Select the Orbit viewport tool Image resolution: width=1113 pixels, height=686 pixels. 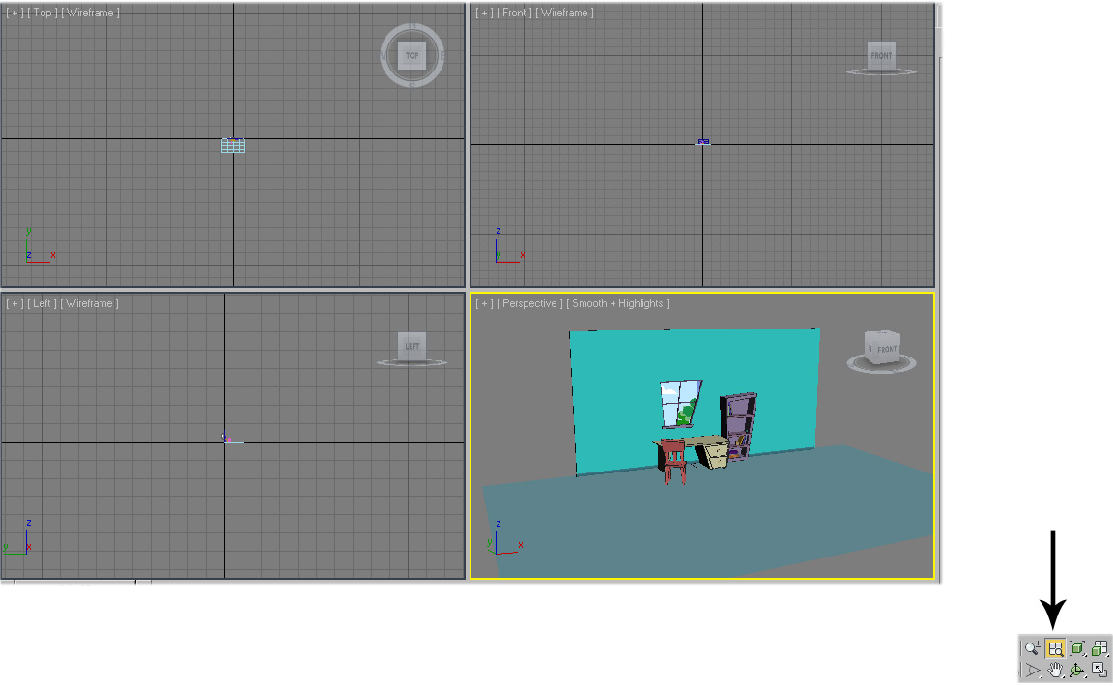pyautogui.click(x=1076, y=670)
